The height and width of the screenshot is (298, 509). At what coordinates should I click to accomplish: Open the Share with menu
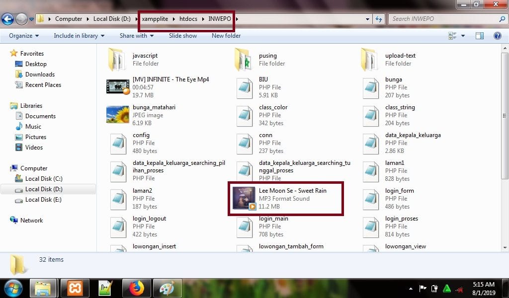pyautogui.click(x=136, y=36)
